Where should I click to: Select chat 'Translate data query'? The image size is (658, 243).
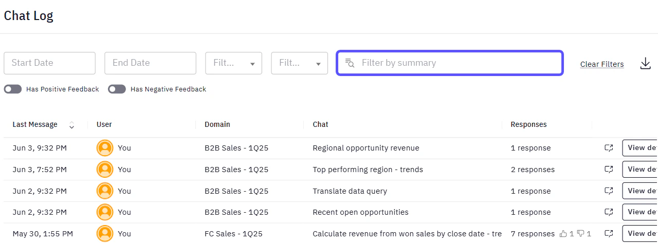point(350,191)
